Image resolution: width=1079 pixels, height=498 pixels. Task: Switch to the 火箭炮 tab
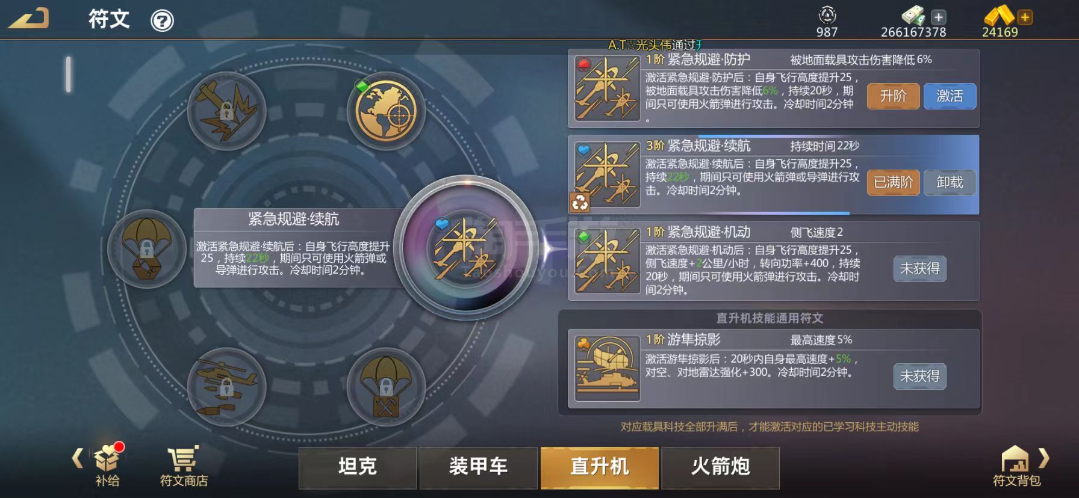click(x=721, y=467)
